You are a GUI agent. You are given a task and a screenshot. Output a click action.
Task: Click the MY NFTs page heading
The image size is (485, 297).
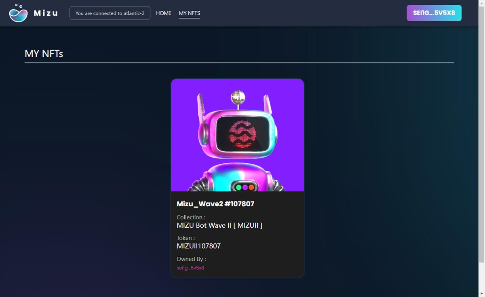44,53
